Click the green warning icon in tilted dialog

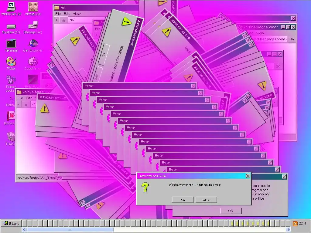(x=127, y=22)
